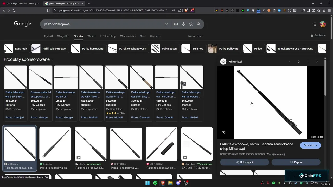Click the Udostępnij share button

coord(245,162)
